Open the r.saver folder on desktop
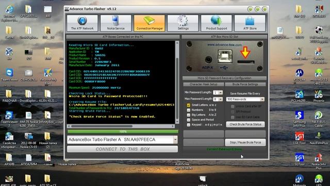The height and width of the screenshot is (186, 330). (x=48, y=160)
